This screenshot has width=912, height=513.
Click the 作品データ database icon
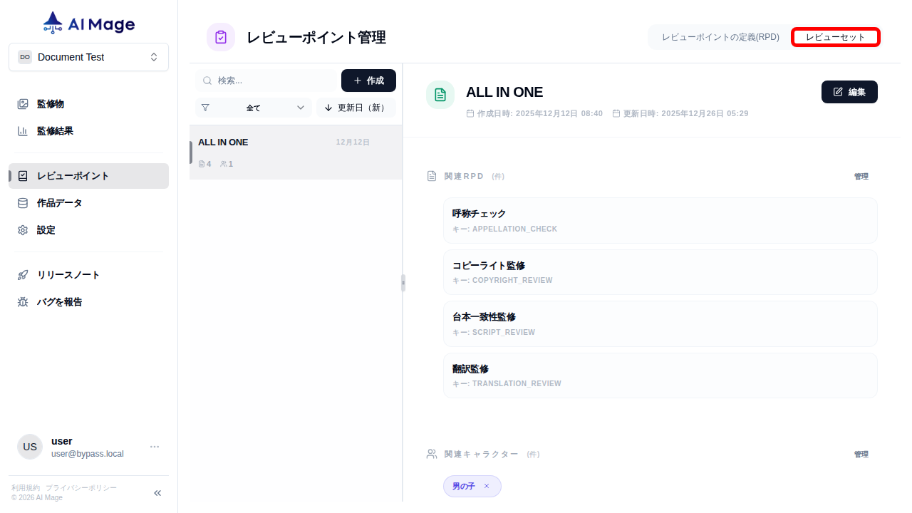(22, 203)
